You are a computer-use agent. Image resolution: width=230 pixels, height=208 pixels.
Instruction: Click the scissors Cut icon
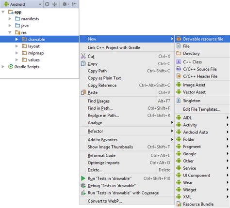[x=83, y=56]
